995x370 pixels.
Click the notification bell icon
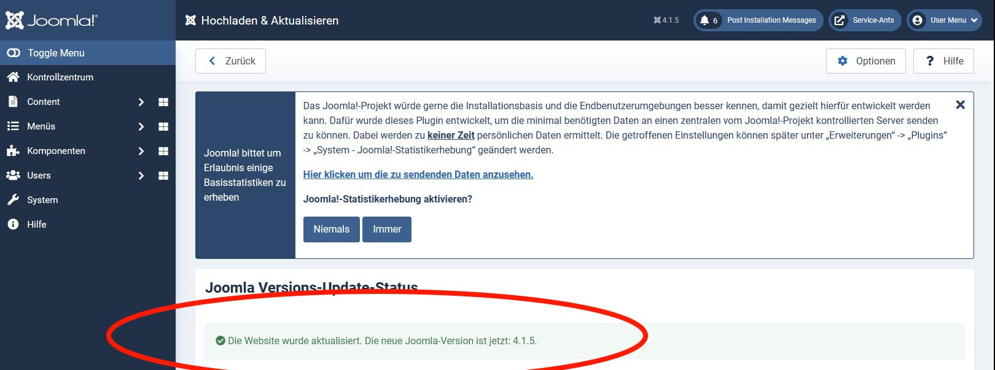coord(704,20)
